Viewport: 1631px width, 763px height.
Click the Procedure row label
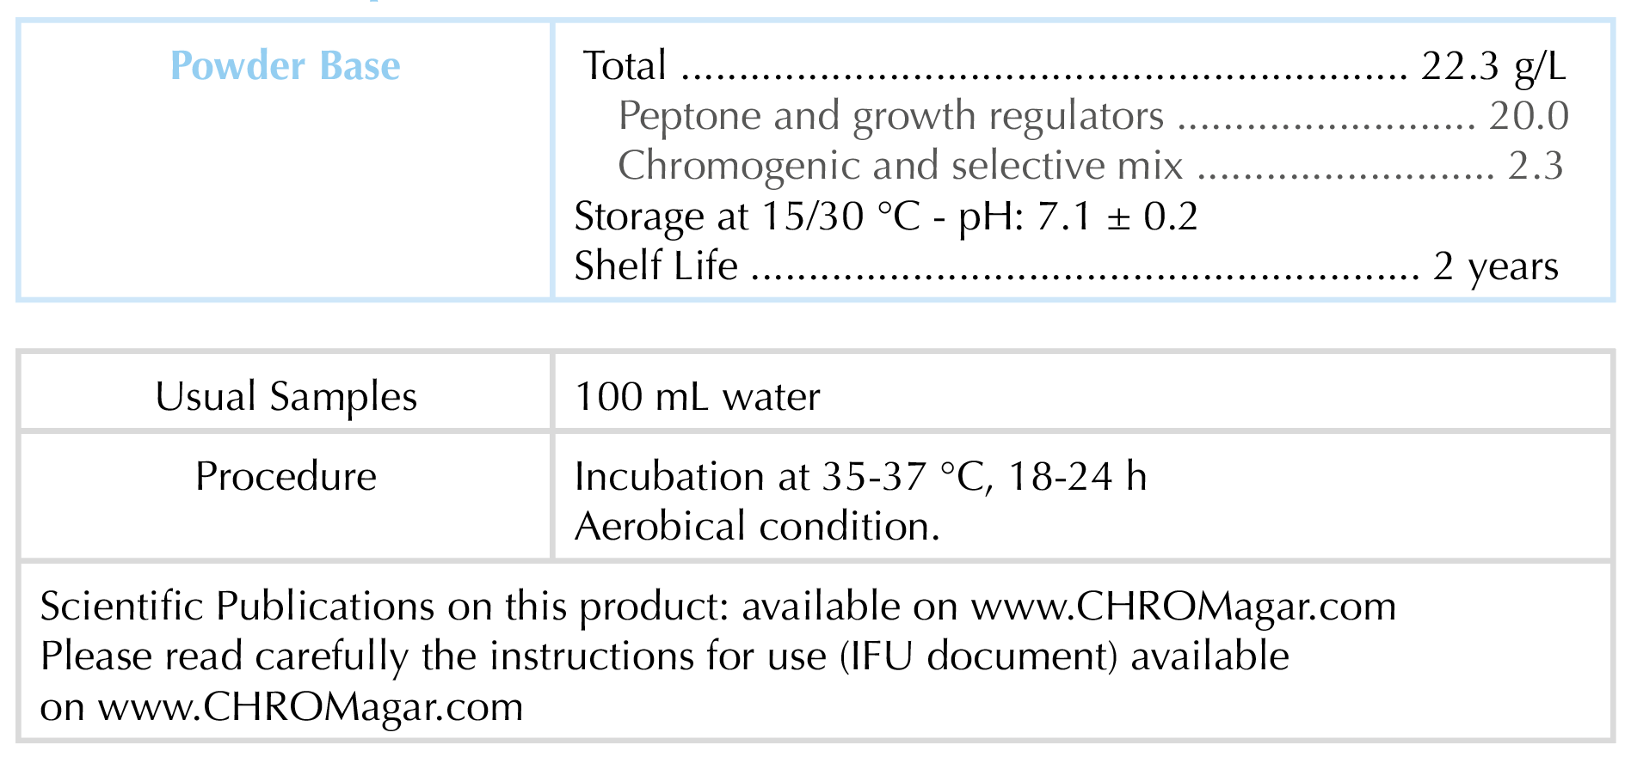[x=286, y=477]
